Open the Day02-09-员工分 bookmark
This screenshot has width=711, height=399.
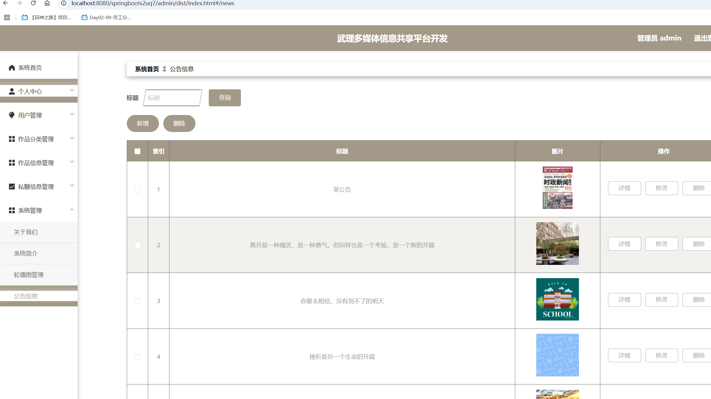(106, 17)
